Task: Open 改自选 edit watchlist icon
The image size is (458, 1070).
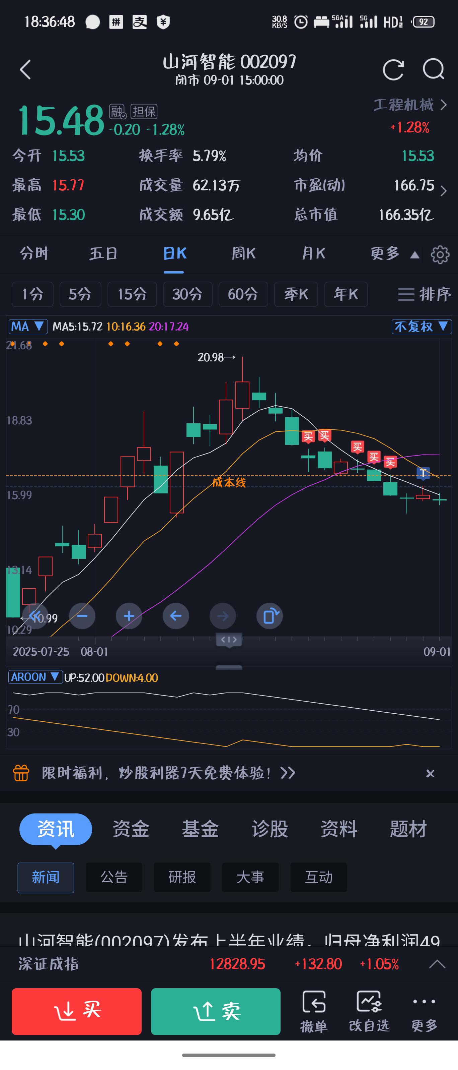Action: (369, 1011)
